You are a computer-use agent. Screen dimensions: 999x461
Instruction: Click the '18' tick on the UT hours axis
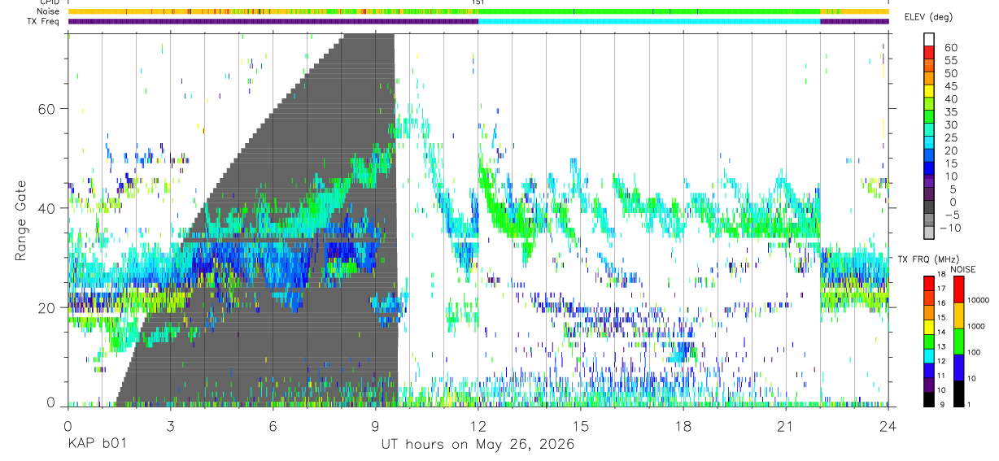pos(683,426)
